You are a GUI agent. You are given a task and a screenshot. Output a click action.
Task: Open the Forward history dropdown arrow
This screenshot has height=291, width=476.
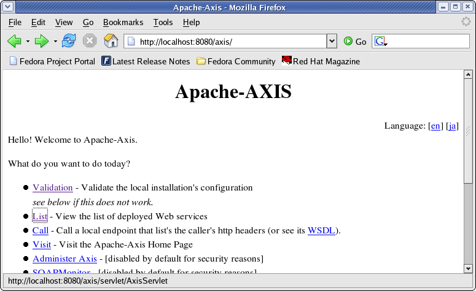point(55,41)
